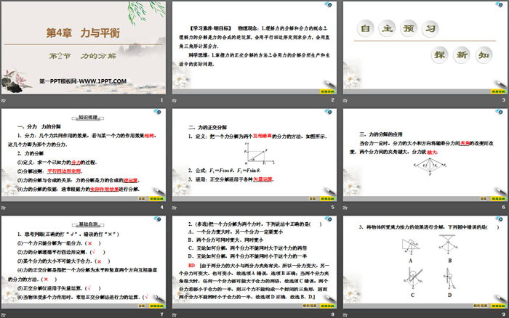The image size is (509, 318).
Task: Select the 自主预习 探新知 section slide
Action: tap(425, 48)
